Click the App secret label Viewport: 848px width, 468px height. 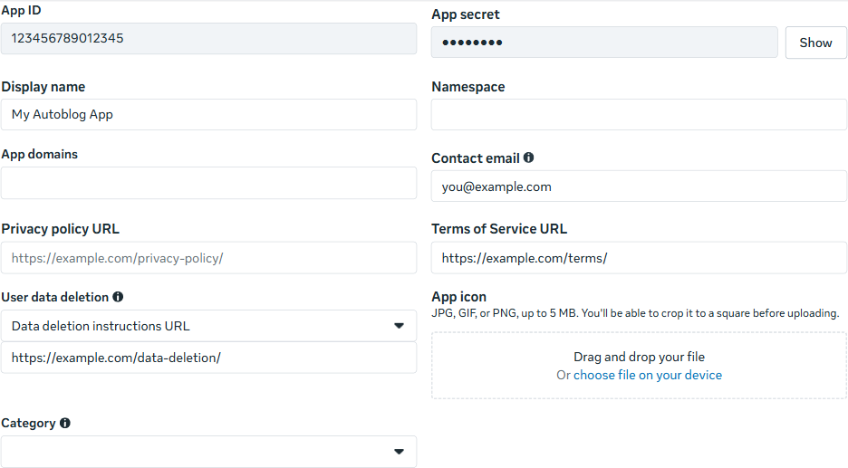(x=465, y=14)
